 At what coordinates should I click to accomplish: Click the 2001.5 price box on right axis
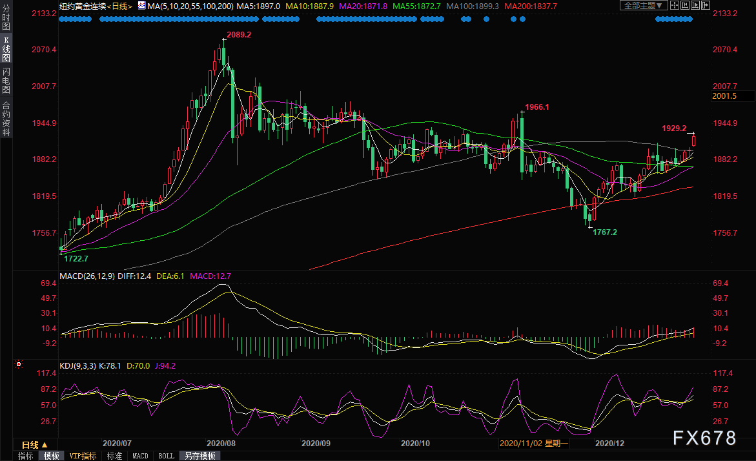[x=733, y=96]
